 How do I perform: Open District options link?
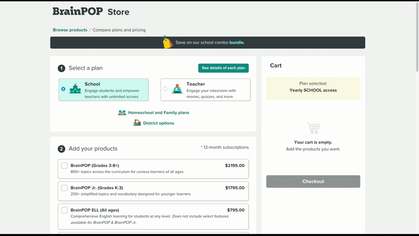[x=158, y=123]
